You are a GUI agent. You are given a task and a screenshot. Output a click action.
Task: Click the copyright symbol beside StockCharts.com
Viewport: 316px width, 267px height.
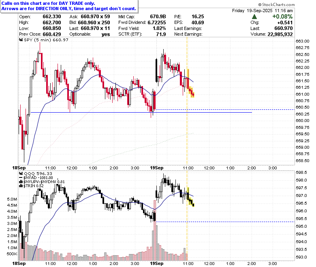(x=260, y=4)
